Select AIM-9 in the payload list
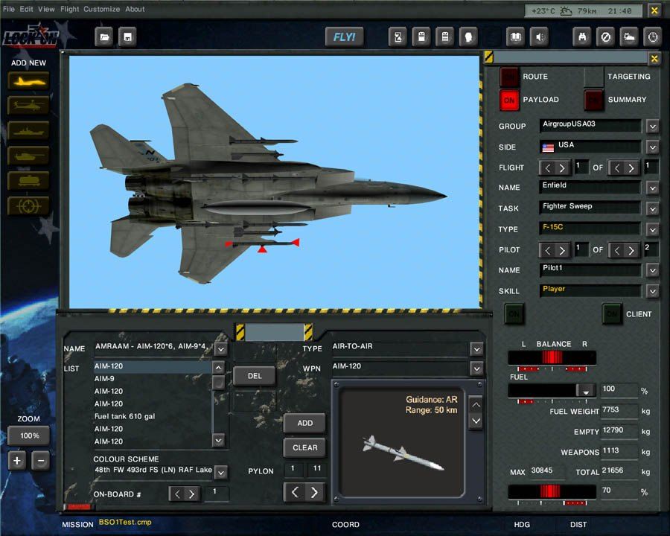Image resolution: width=670 pixels, height=536 pixels. 104,380
